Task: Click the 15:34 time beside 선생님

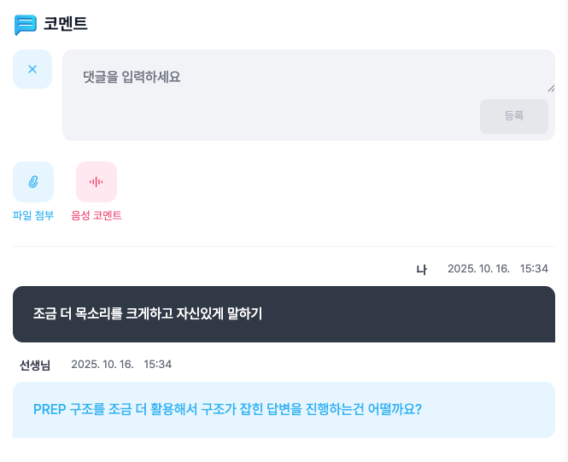Action: coord(158,365)
